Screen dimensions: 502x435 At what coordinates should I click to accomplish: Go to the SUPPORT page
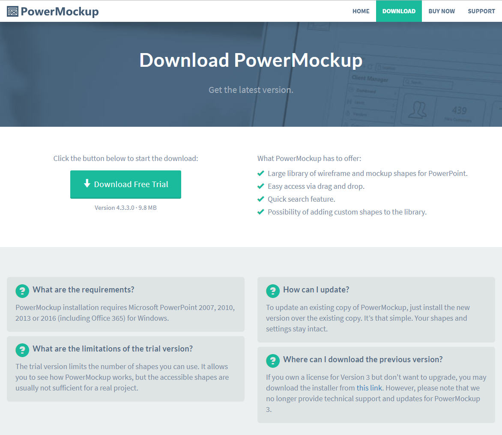coord(481,11)
